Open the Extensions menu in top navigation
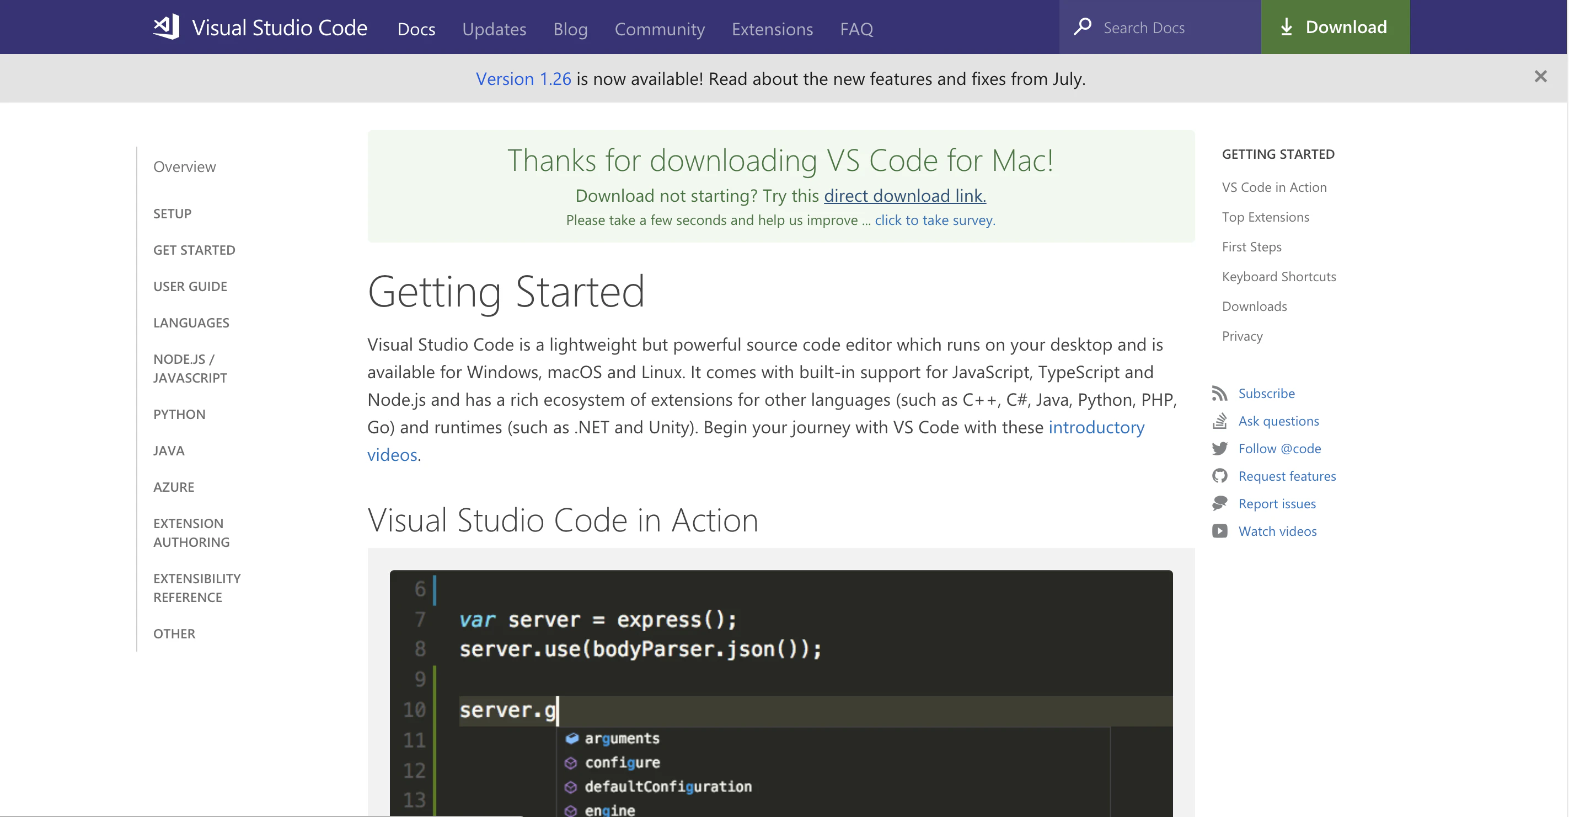This screenshot has width=1569, height=817. [x=772, y=29]
